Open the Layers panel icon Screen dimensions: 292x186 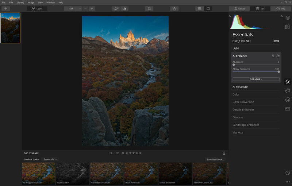click(288, 18)
